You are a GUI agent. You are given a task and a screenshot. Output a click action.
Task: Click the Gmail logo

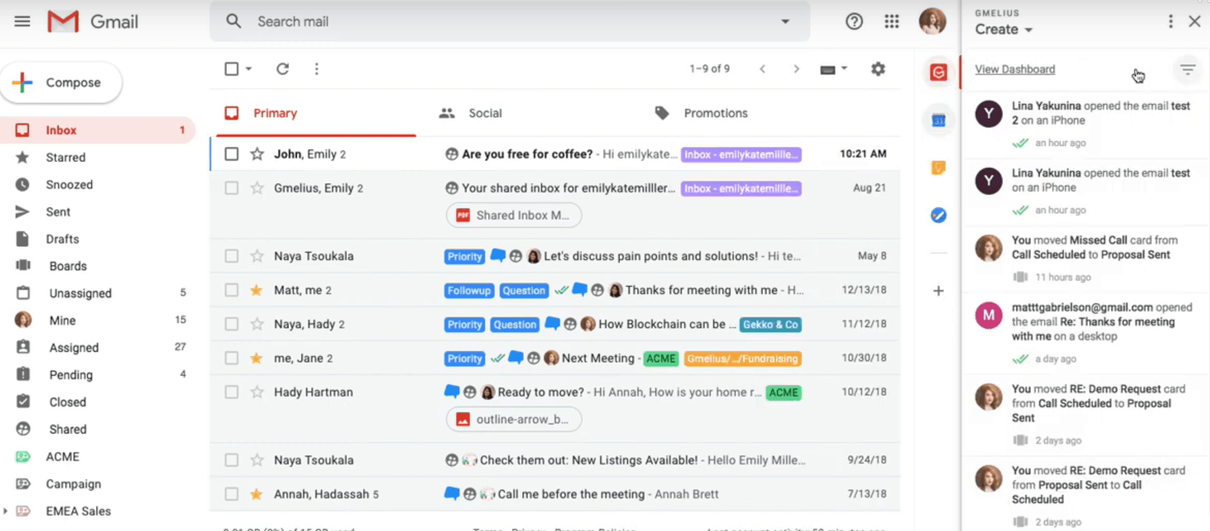point(93,21)
